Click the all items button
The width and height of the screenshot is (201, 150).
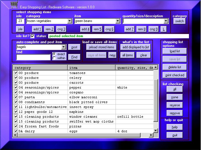(x=128, y=55)
